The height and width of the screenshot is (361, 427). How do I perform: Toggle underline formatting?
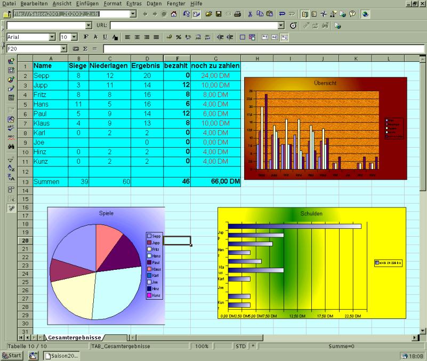click(104, 37)
